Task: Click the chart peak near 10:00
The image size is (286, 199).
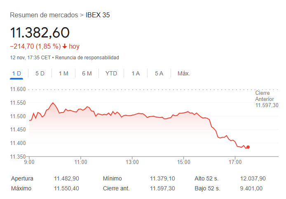Action: pyautogui.click(x=53, y=103)
